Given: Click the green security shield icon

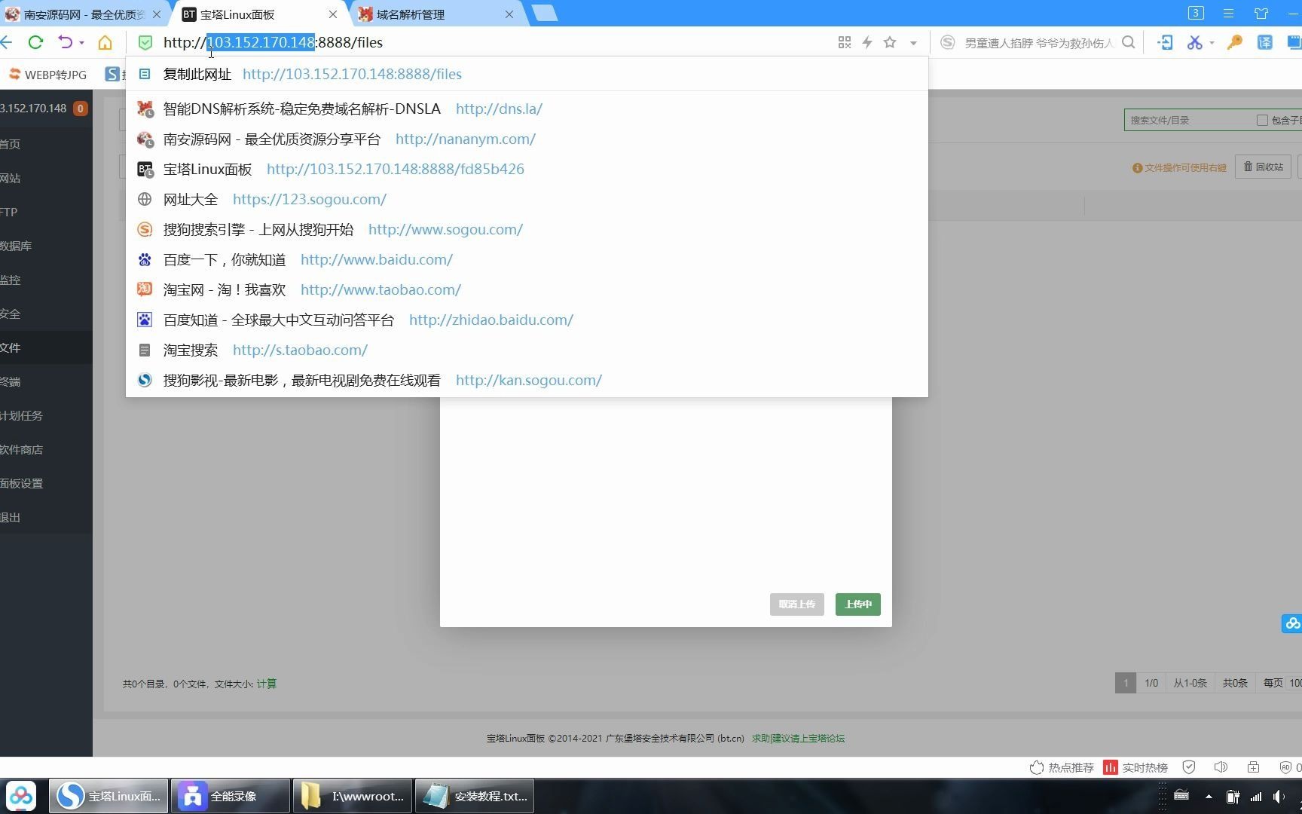Looking at the screenshot, I should click(145, 42).
